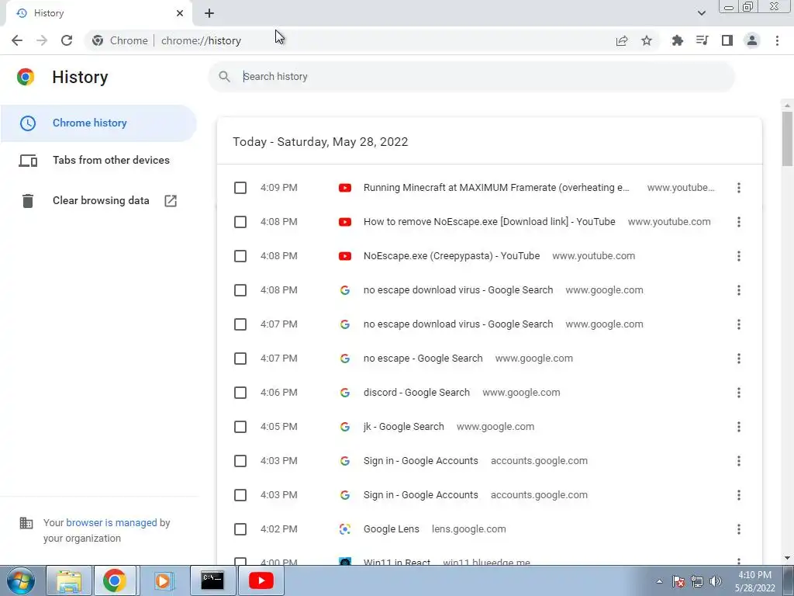Viewport: 794px width, 596px height.
Task: Select Chrome history in sidebar
Action: pos(98,123)
